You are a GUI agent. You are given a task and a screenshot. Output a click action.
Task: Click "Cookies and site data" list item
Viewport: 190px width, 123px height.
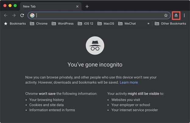pyautogui.click(x=46, y=105)
